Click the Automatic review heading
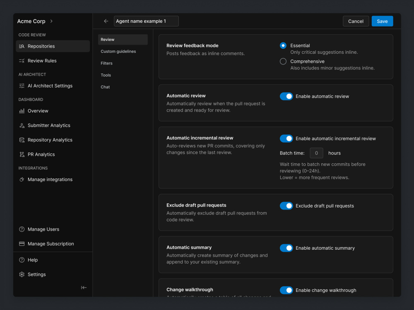Viewport: 414px width, 310px height. coord(186,95)
